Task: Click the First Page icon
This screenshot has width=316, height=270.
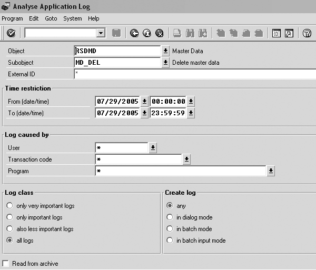Action: [x=221, y=33]
